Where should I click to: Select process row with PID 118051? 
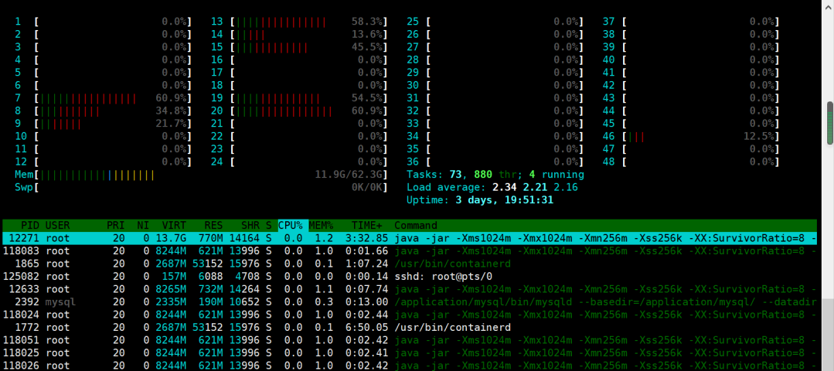[x=410, y=340]
